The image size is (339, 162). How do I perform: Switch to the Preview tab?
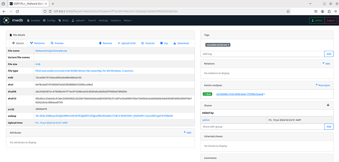(57, 43)
